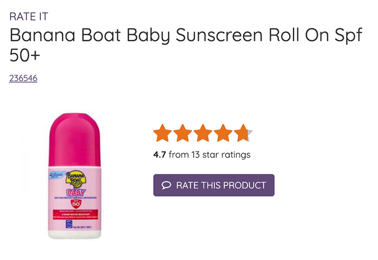Click the '13 star ratings' text

221,155
